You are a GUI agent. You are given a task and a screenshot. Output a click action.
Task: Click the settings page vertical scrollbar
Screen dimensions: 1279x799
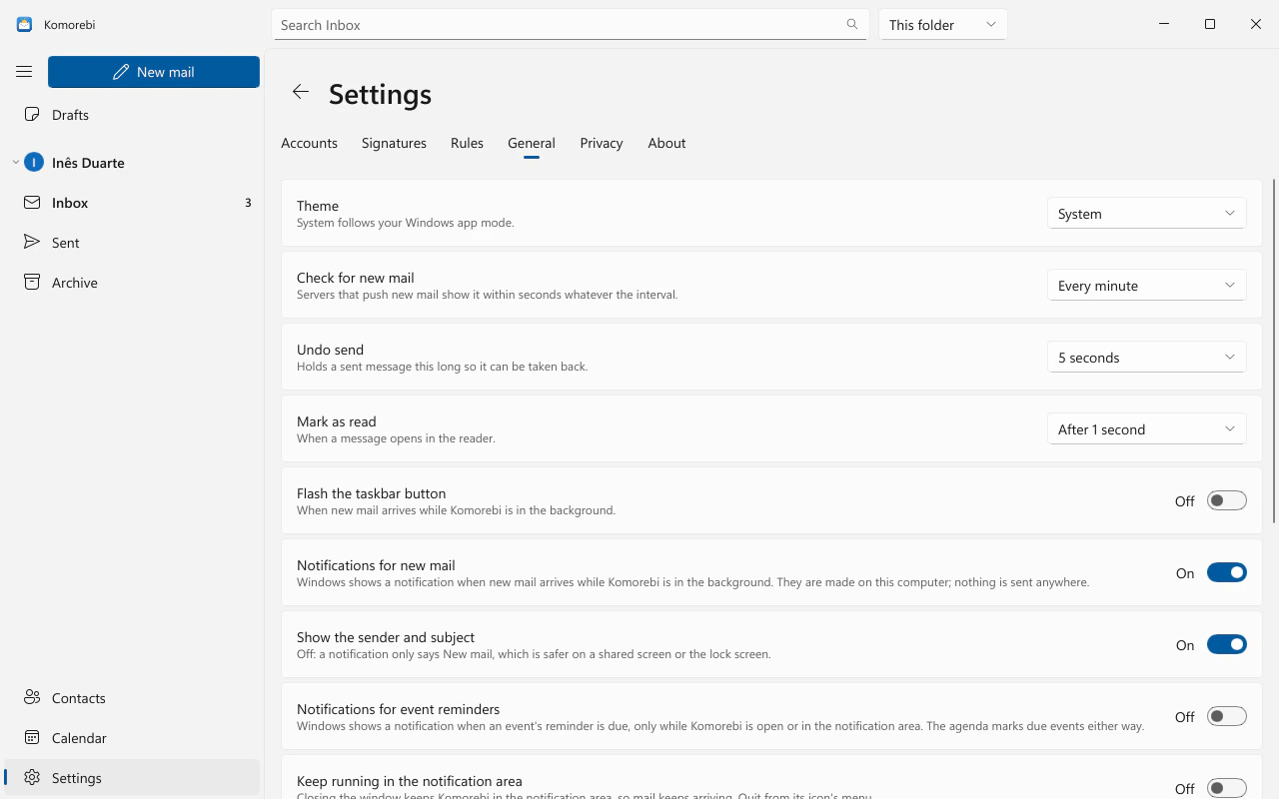[x=1274, y=351]
